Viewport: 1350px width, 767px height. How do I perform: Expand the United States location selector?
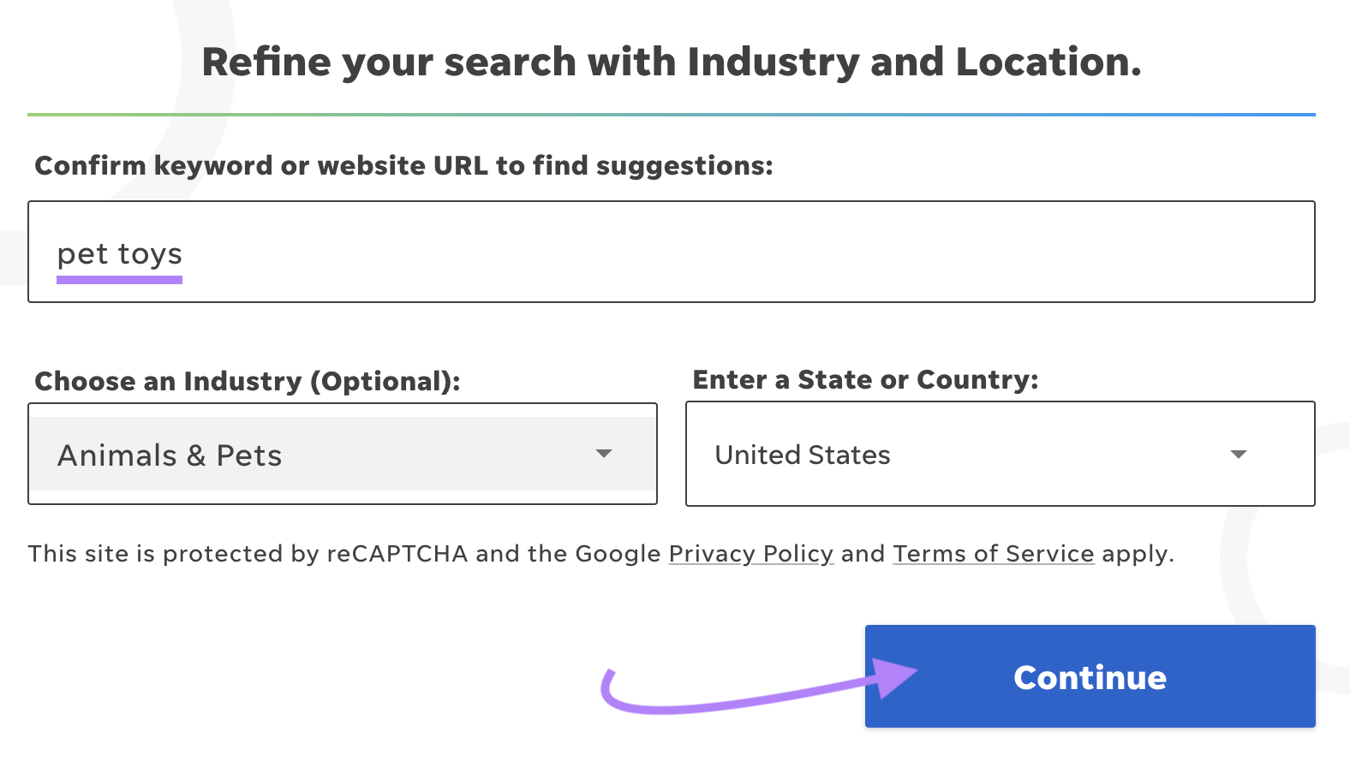(x=1001, y=455)
